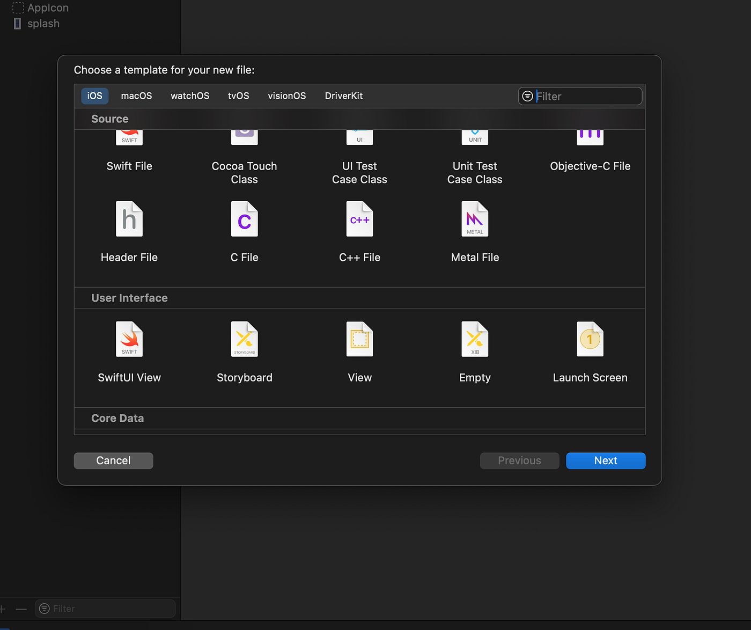Focus the navigator Filter field at bottom
Viewport: 751px width, 630px height.
tap(105, 609)
